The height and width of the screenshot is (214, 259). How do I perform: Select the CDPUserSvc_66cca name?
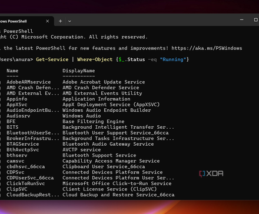coord(30,178)
